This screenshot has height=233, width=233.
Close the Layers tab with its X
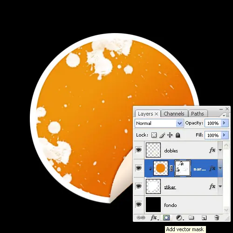click(x=157, y=114)
